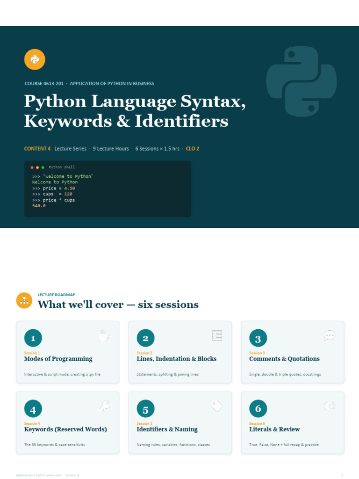Screen dimensions: 359x479
Task: Click the footer "Application of Python in Business · Content 4"
Action: tap(47, 475)
